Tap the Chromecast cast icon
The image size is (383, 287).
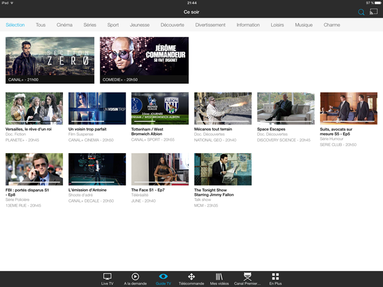tap(374, 12)
